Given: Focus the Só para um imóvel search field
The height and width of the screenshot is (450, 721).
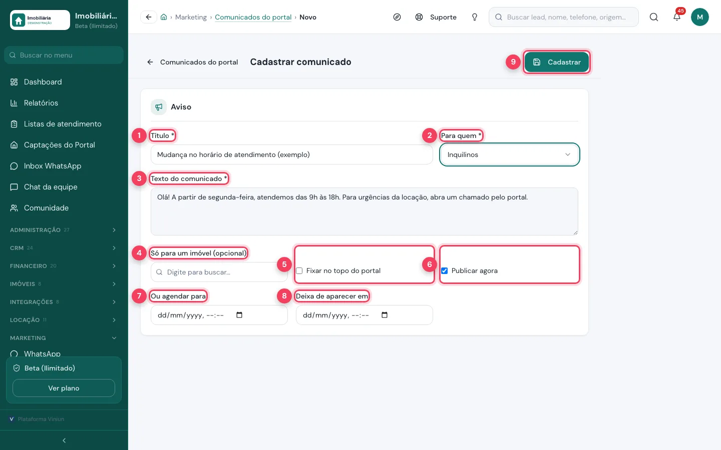Looking at the screenshot, I should point(219,272).
